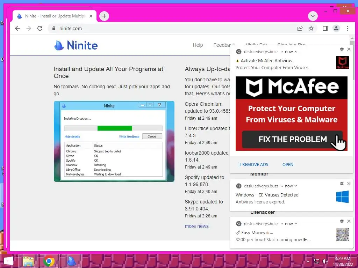Click the small McAfee shield thumbnail
The width and height of the screenshot is (358, 268).
pos(343,62)
